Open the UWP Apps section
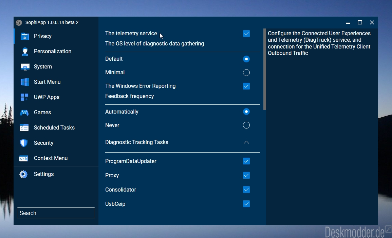The height and width of the screenshot is (238, 392). 56,97
